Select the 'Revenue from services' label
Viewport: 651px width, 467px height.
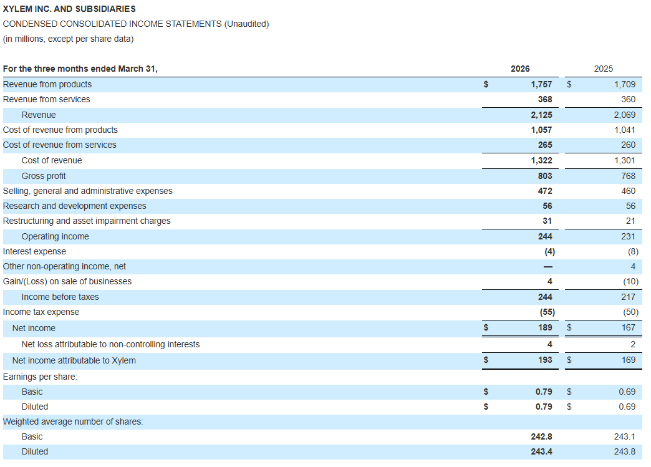click(x=47, y=99)
